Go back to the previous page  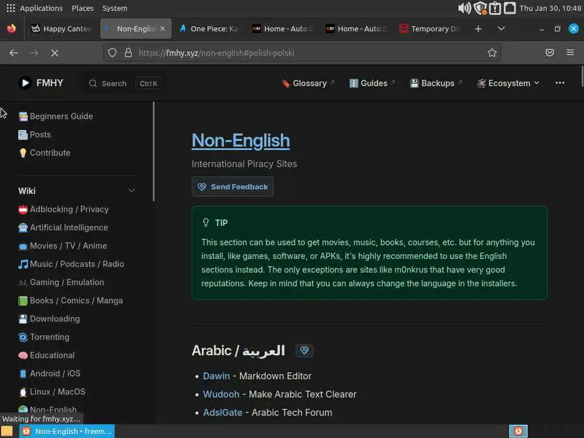[14, 53]
